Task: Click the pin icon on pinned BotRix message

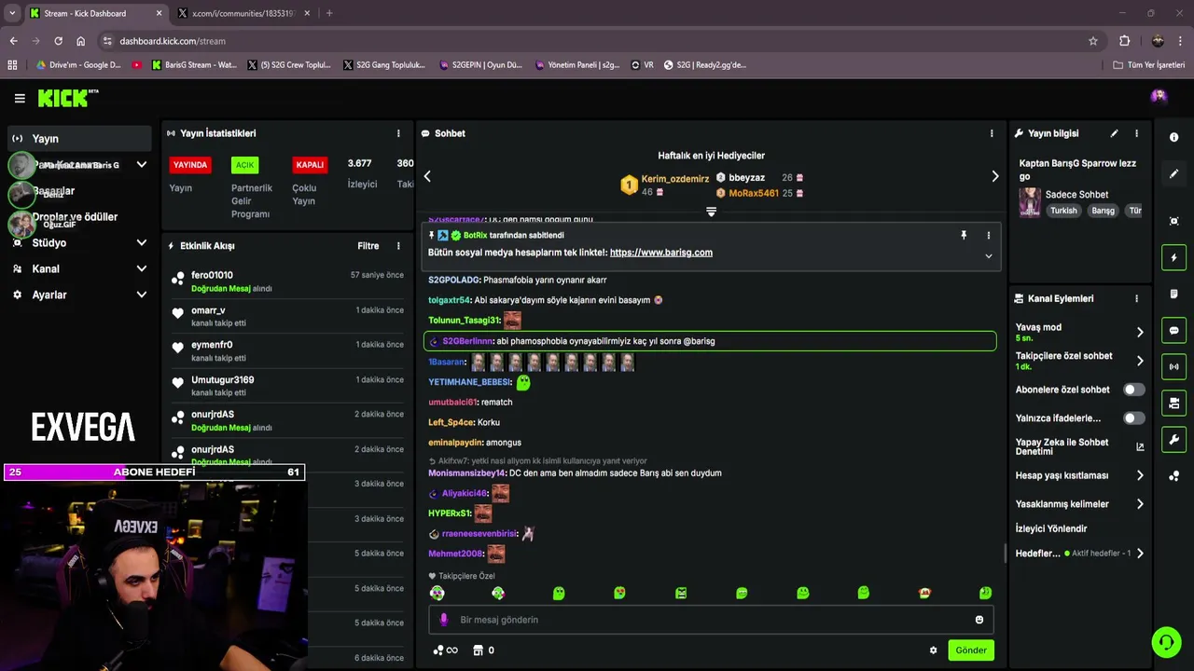Action: 964,236
